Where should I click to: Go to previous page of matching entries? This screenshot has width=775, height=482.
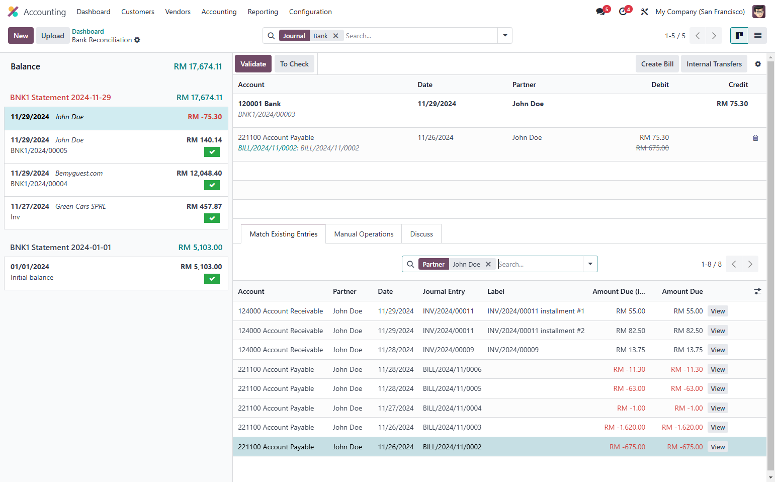(734, 264)
